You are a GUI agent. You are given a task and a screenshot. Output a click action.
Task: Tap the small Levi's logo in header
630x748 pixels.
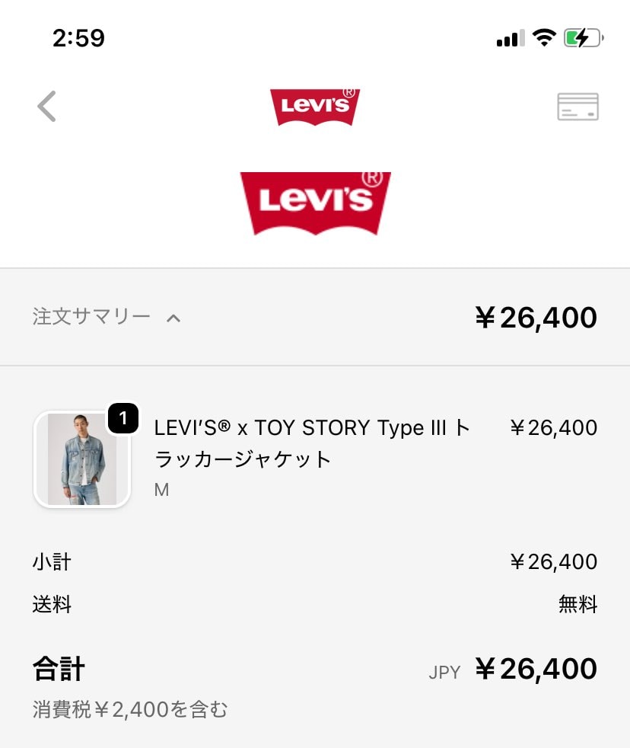point(315,107)
